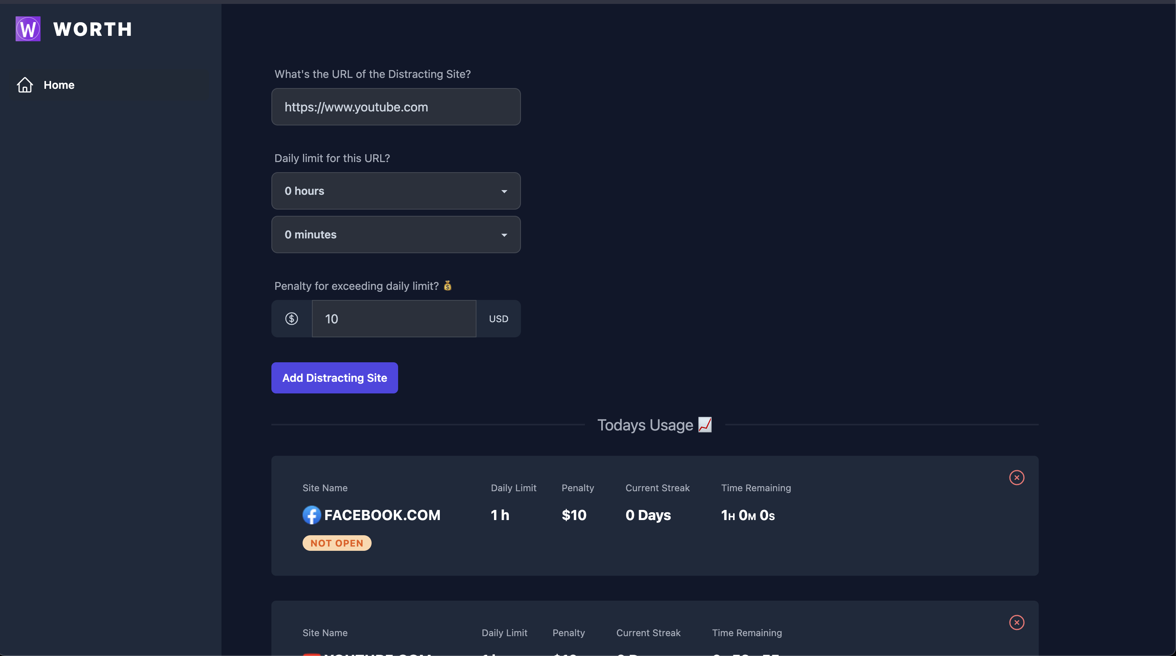Viewport: 1176px width, 656px height.
Task: Remove the second site card below Facebook
Action: tap(1016, 622)
